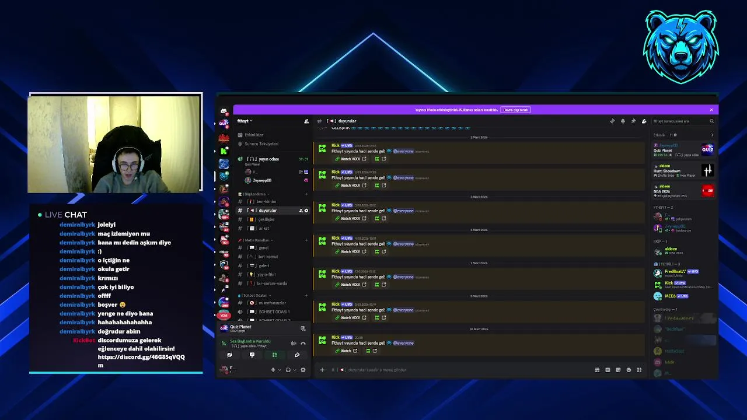Screen dimensions: 747x420
Task: Open the sticker picker icon
Action: point(618,370)
